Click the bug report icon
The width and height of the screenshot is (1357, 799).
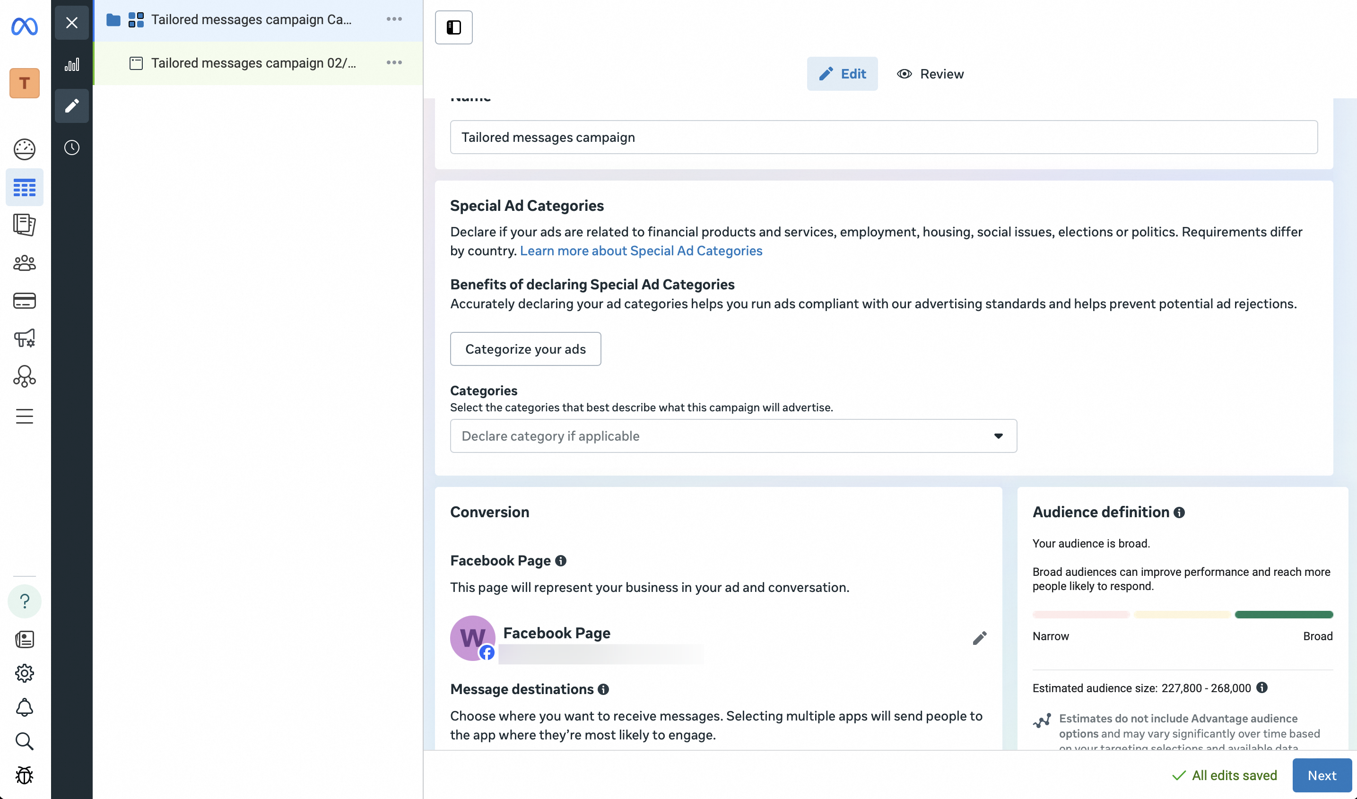(x=24, y=775)
